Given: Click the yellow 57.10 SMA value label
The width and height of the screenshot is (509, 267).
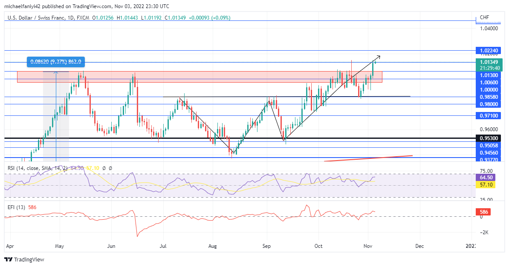Looking at the screenshot, I should (486, 184).
